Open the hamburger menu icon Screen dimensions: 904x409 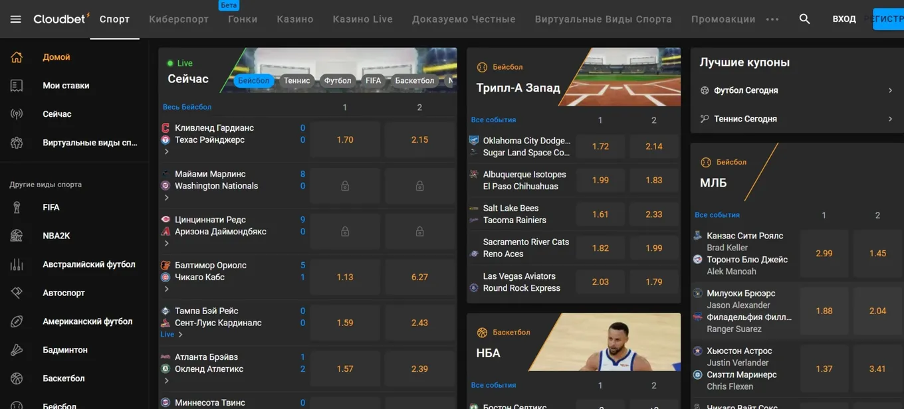coord(16,19)
